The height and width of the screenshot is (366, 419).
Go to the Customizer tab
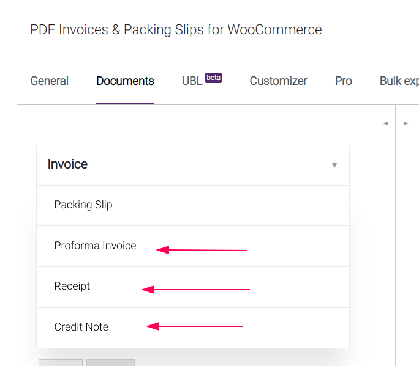(278, 81)
